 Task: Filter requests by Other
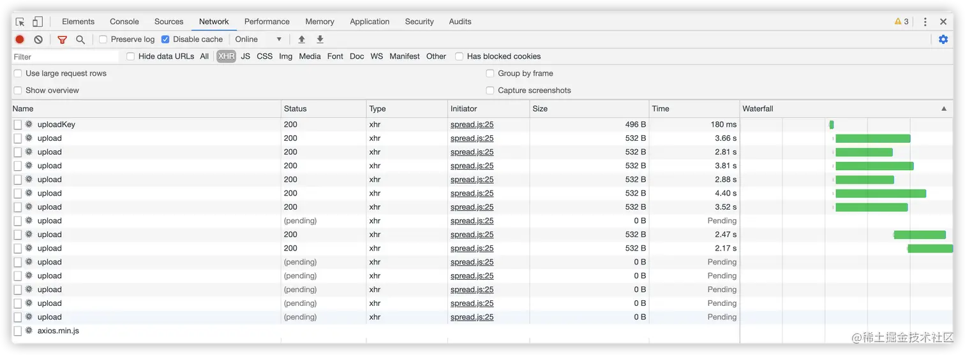coord(436,56)
